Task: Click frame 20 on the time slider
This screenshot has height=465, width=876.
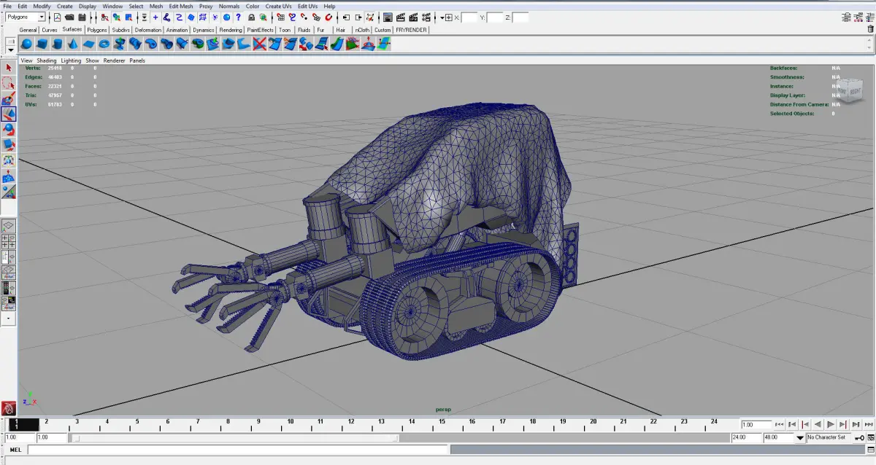Action: pyautogui.click(x=593, y=423)
